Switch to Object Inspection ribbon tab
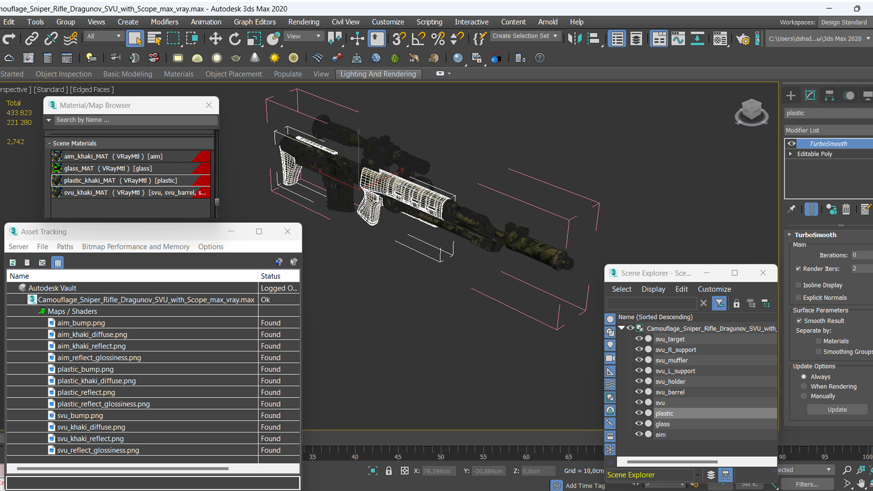873x491 pixels. [x=63, y=74]
